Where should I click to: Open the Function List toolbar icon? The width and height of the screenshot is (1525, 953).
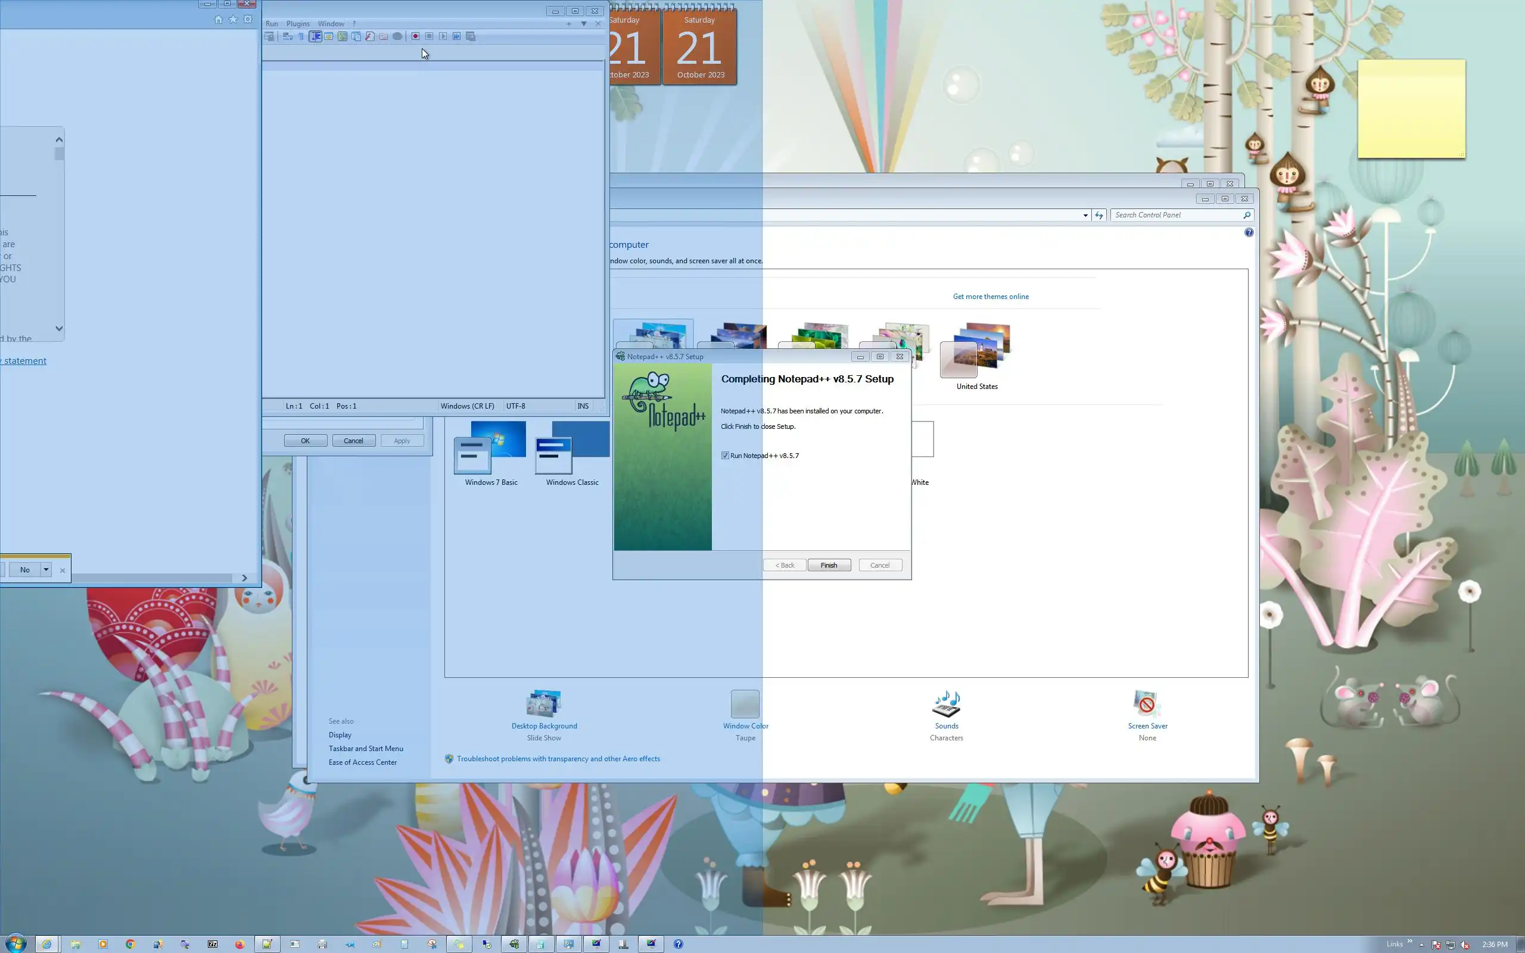pos(370,36)
